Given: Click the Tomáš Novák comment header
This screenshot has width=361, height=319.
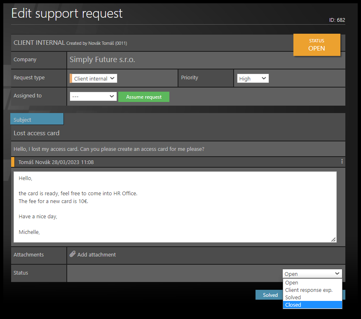Looking at the screenshot, I should (x=56, y=162).
